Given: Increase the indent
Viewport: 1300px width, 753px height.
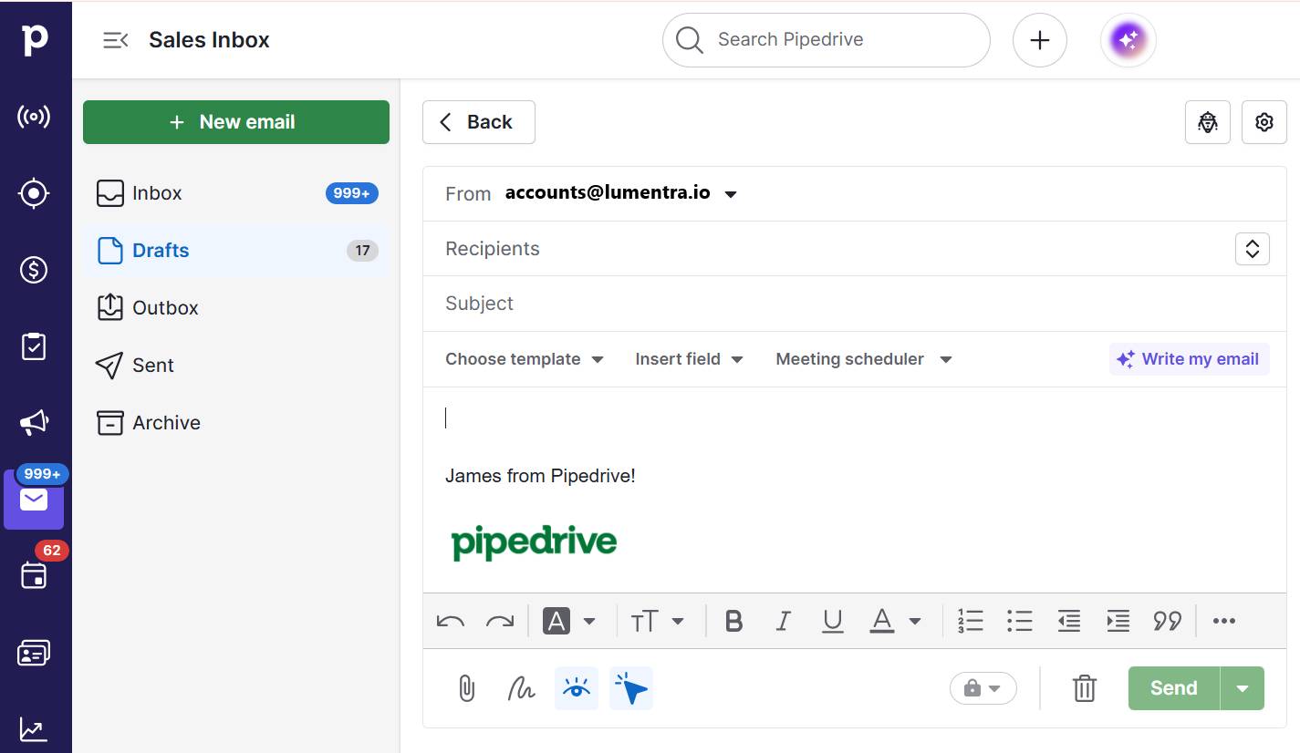Looking at the screenshot, I should pos(1118,622).
